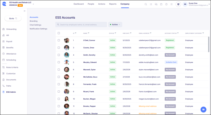
Task: Click the employee search input field
Action: tap(81, 25)
